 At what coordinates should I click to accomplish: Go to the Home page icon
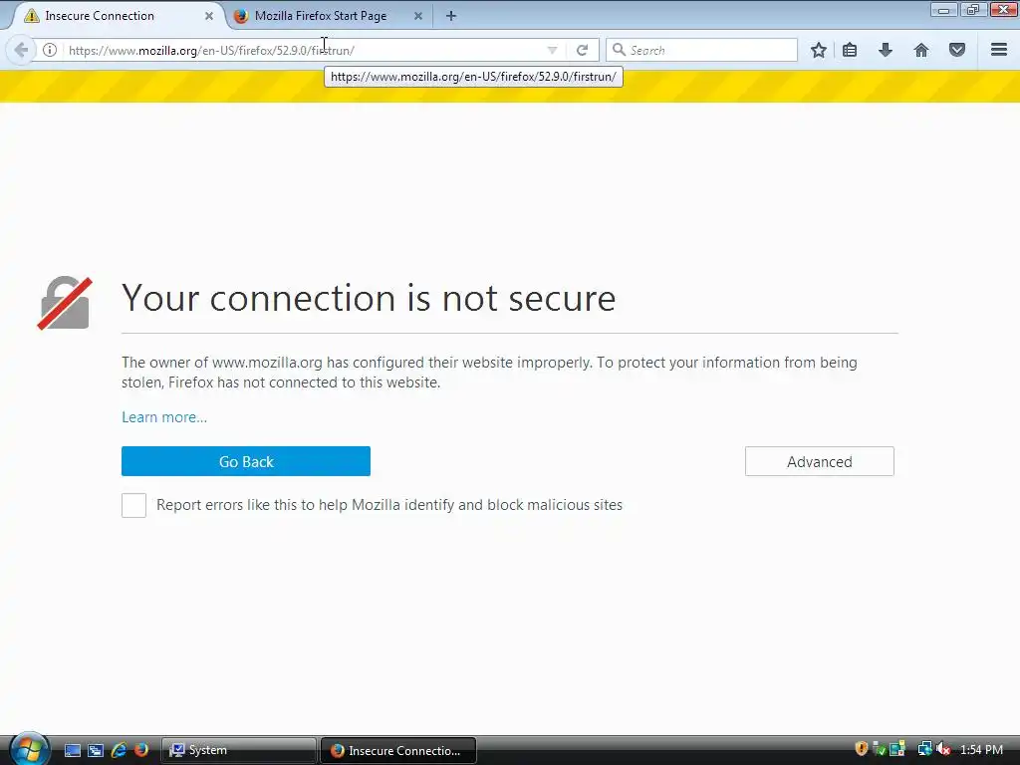pos(921,50)
